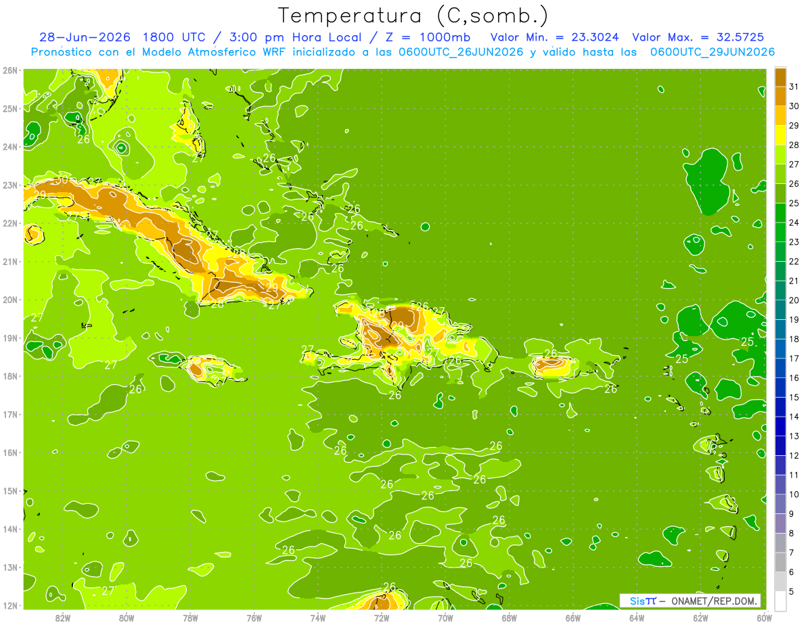Click the 'Temperatura (C,somb.)' chart title

coord(413,16)
